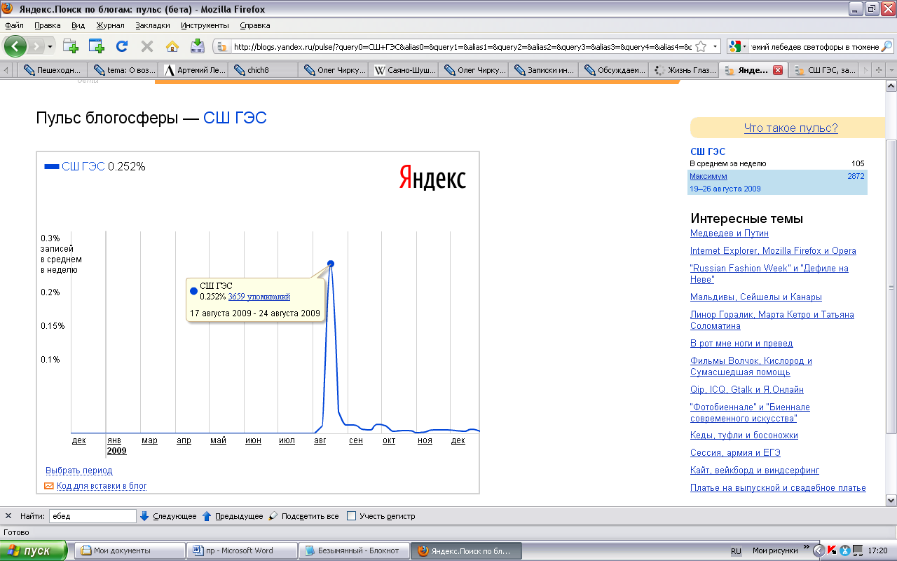Open the Мальдивы, Сейшелы и Канары topic
The height and width of the screenshot is (561, 897).
pos(756,297)
